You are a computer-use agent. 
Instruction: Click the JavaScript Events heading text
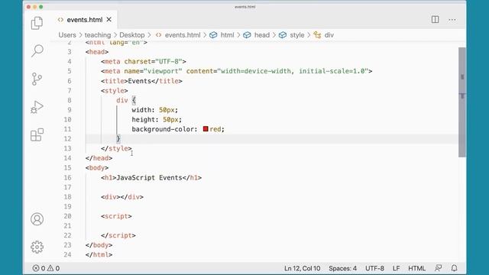coord(149,177)
